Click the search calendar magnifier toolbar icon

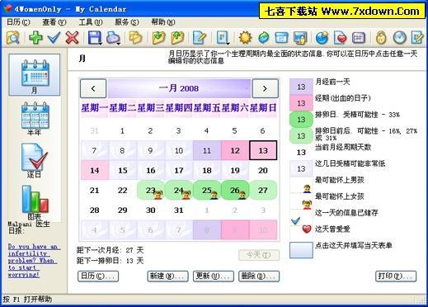pyautogui.click(x=13, y=38)
